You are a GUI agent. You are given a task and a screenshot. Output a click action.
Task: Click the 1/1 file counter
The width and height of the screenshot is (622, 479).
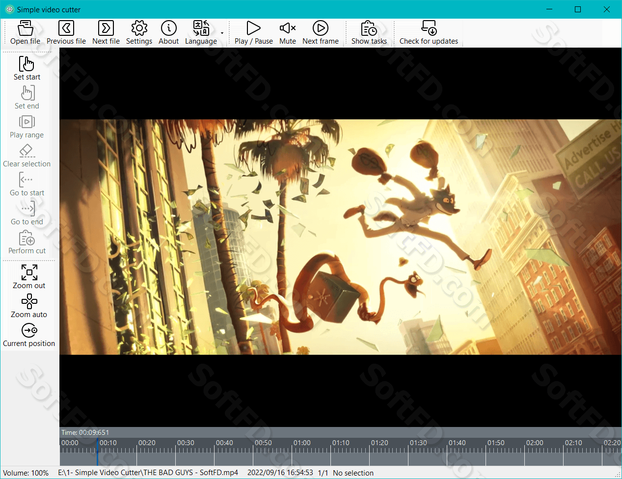tap(323, 473)
